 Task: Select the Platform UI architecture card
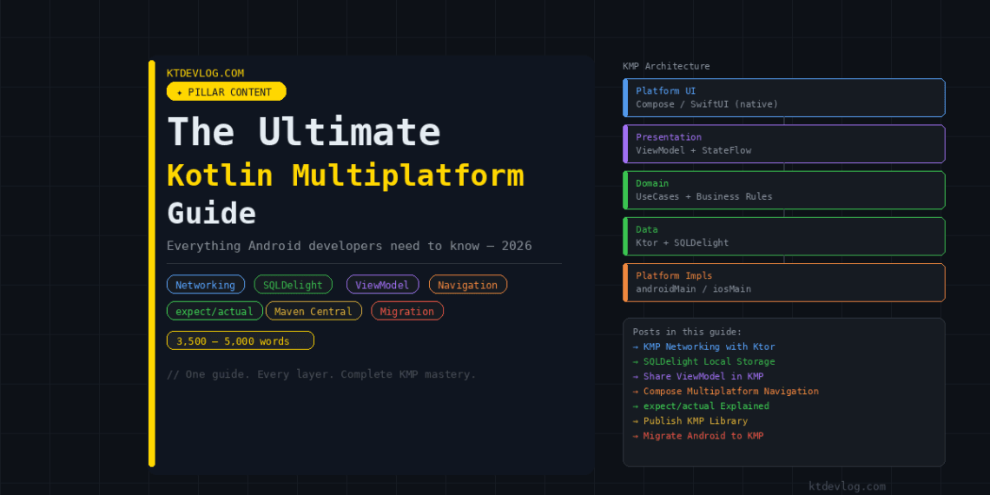coord(783,97)
